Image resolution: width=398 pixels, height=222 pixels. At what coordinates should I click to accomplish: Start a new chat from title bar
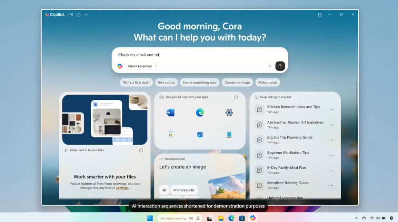pos(320,15)
